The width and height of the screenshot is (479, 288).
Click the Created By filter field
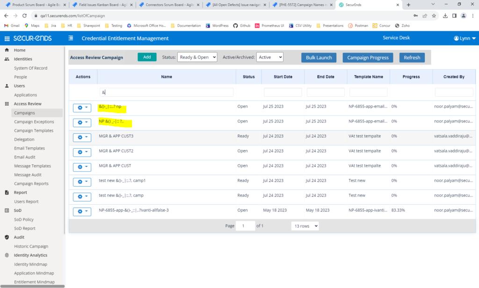coord(454,92)
